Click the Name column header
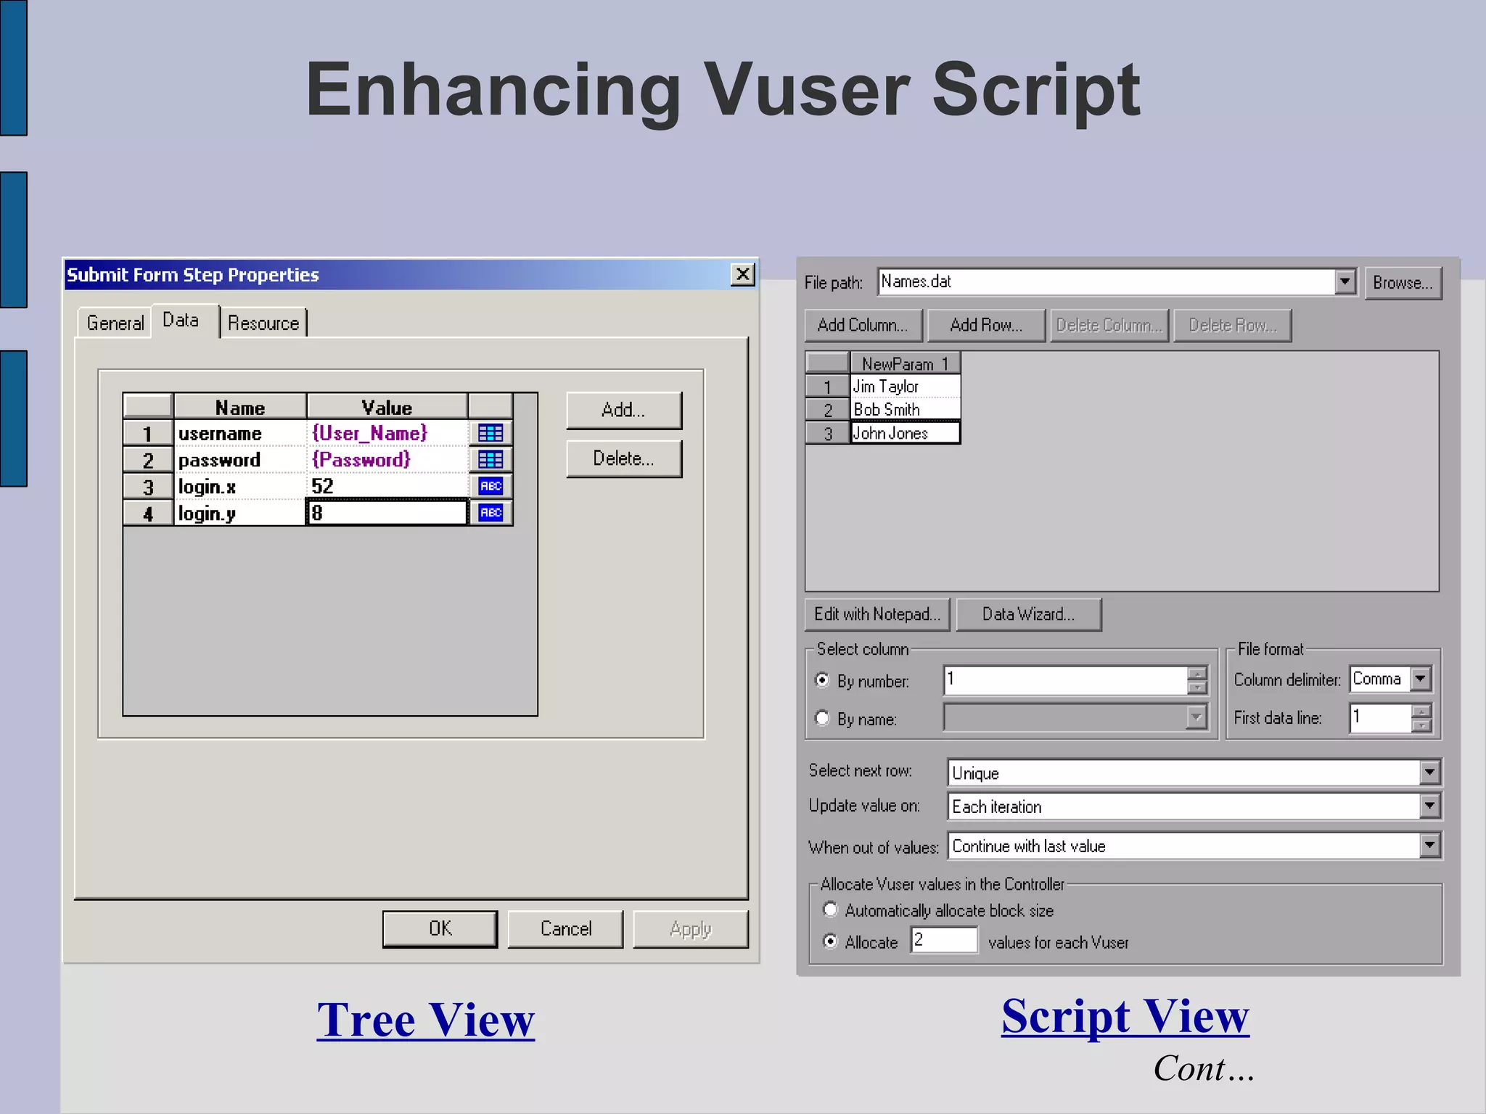This screenshot has height=1114, width=1486. point(240,407)
